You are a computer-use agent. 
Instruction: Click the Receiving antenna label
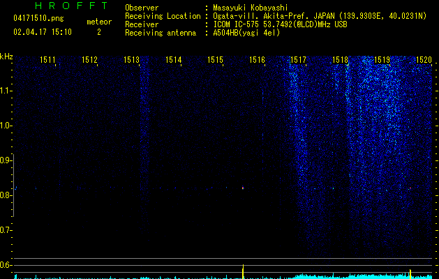point(161,33)
